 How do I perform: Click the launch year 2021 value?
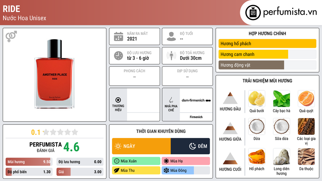(132, 39)
